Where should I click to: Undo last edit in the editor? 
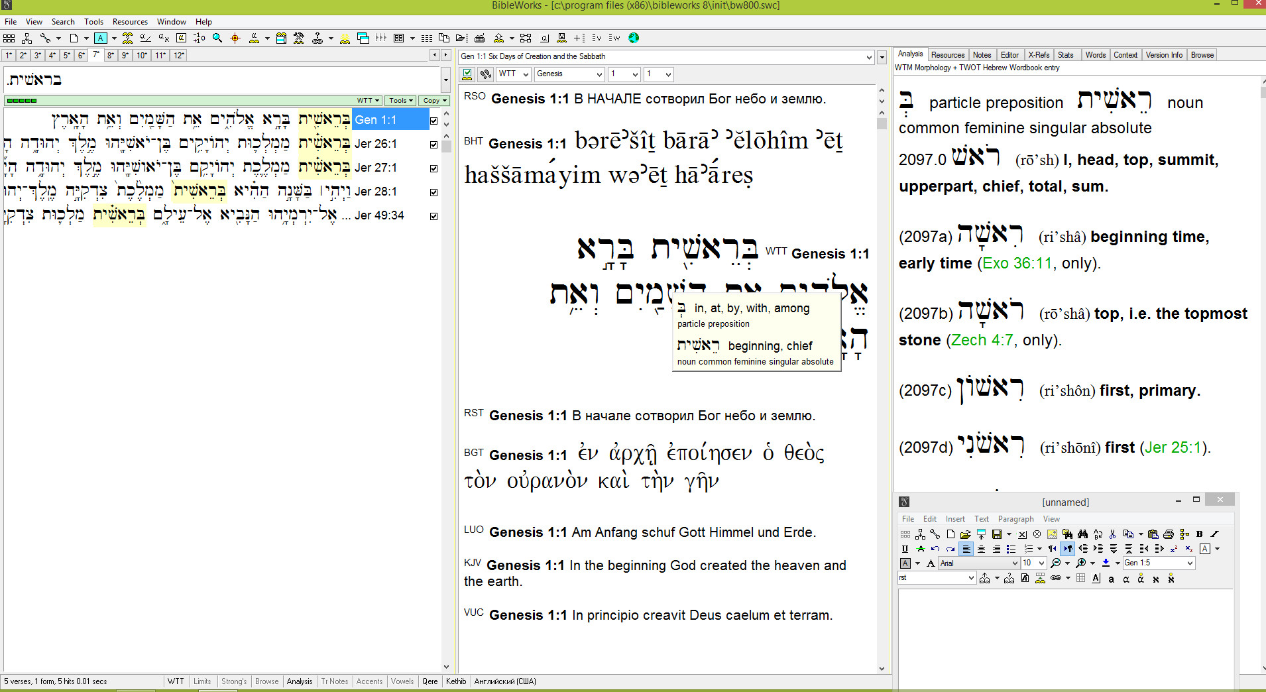tap(935, 549)
